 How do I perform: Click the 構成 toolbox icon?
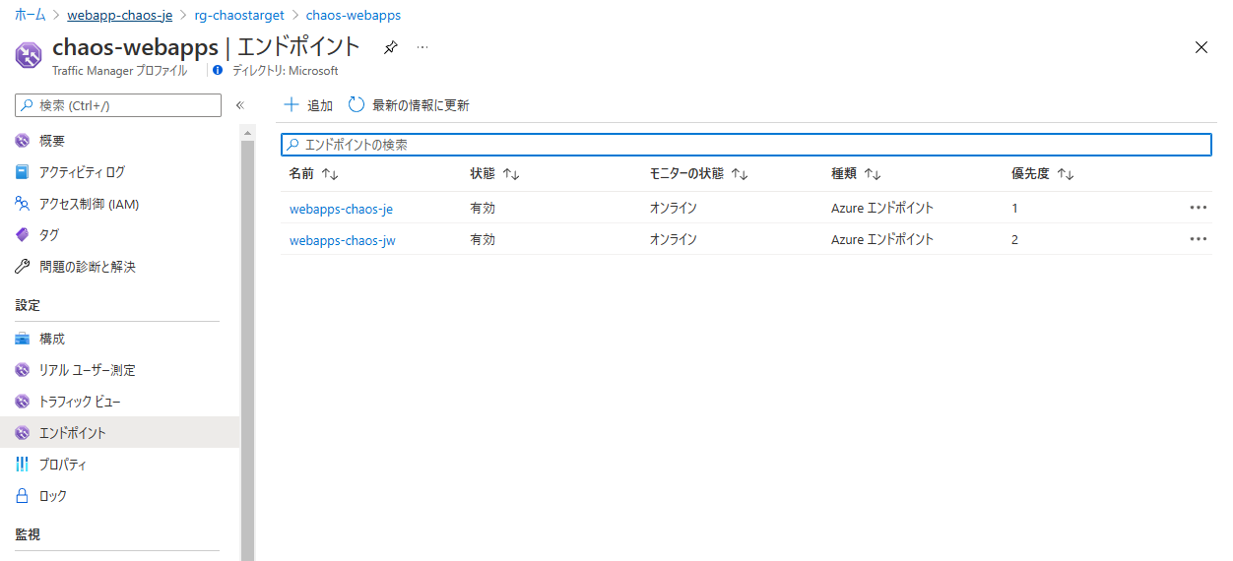tap(23, 339)
